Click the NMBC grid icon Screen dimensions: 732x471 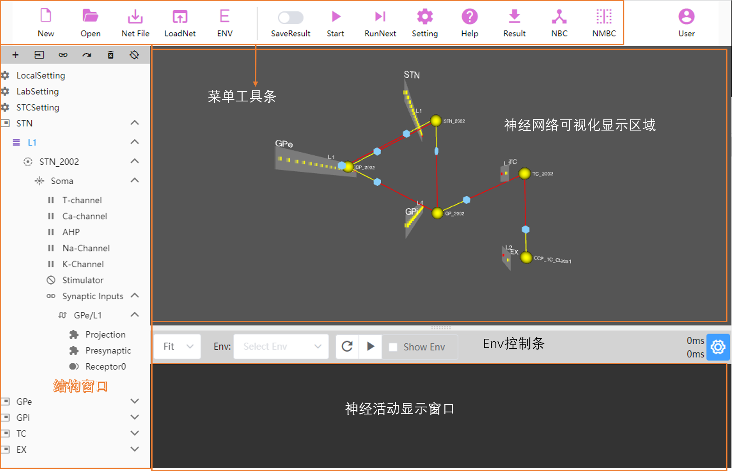[604, 17]
